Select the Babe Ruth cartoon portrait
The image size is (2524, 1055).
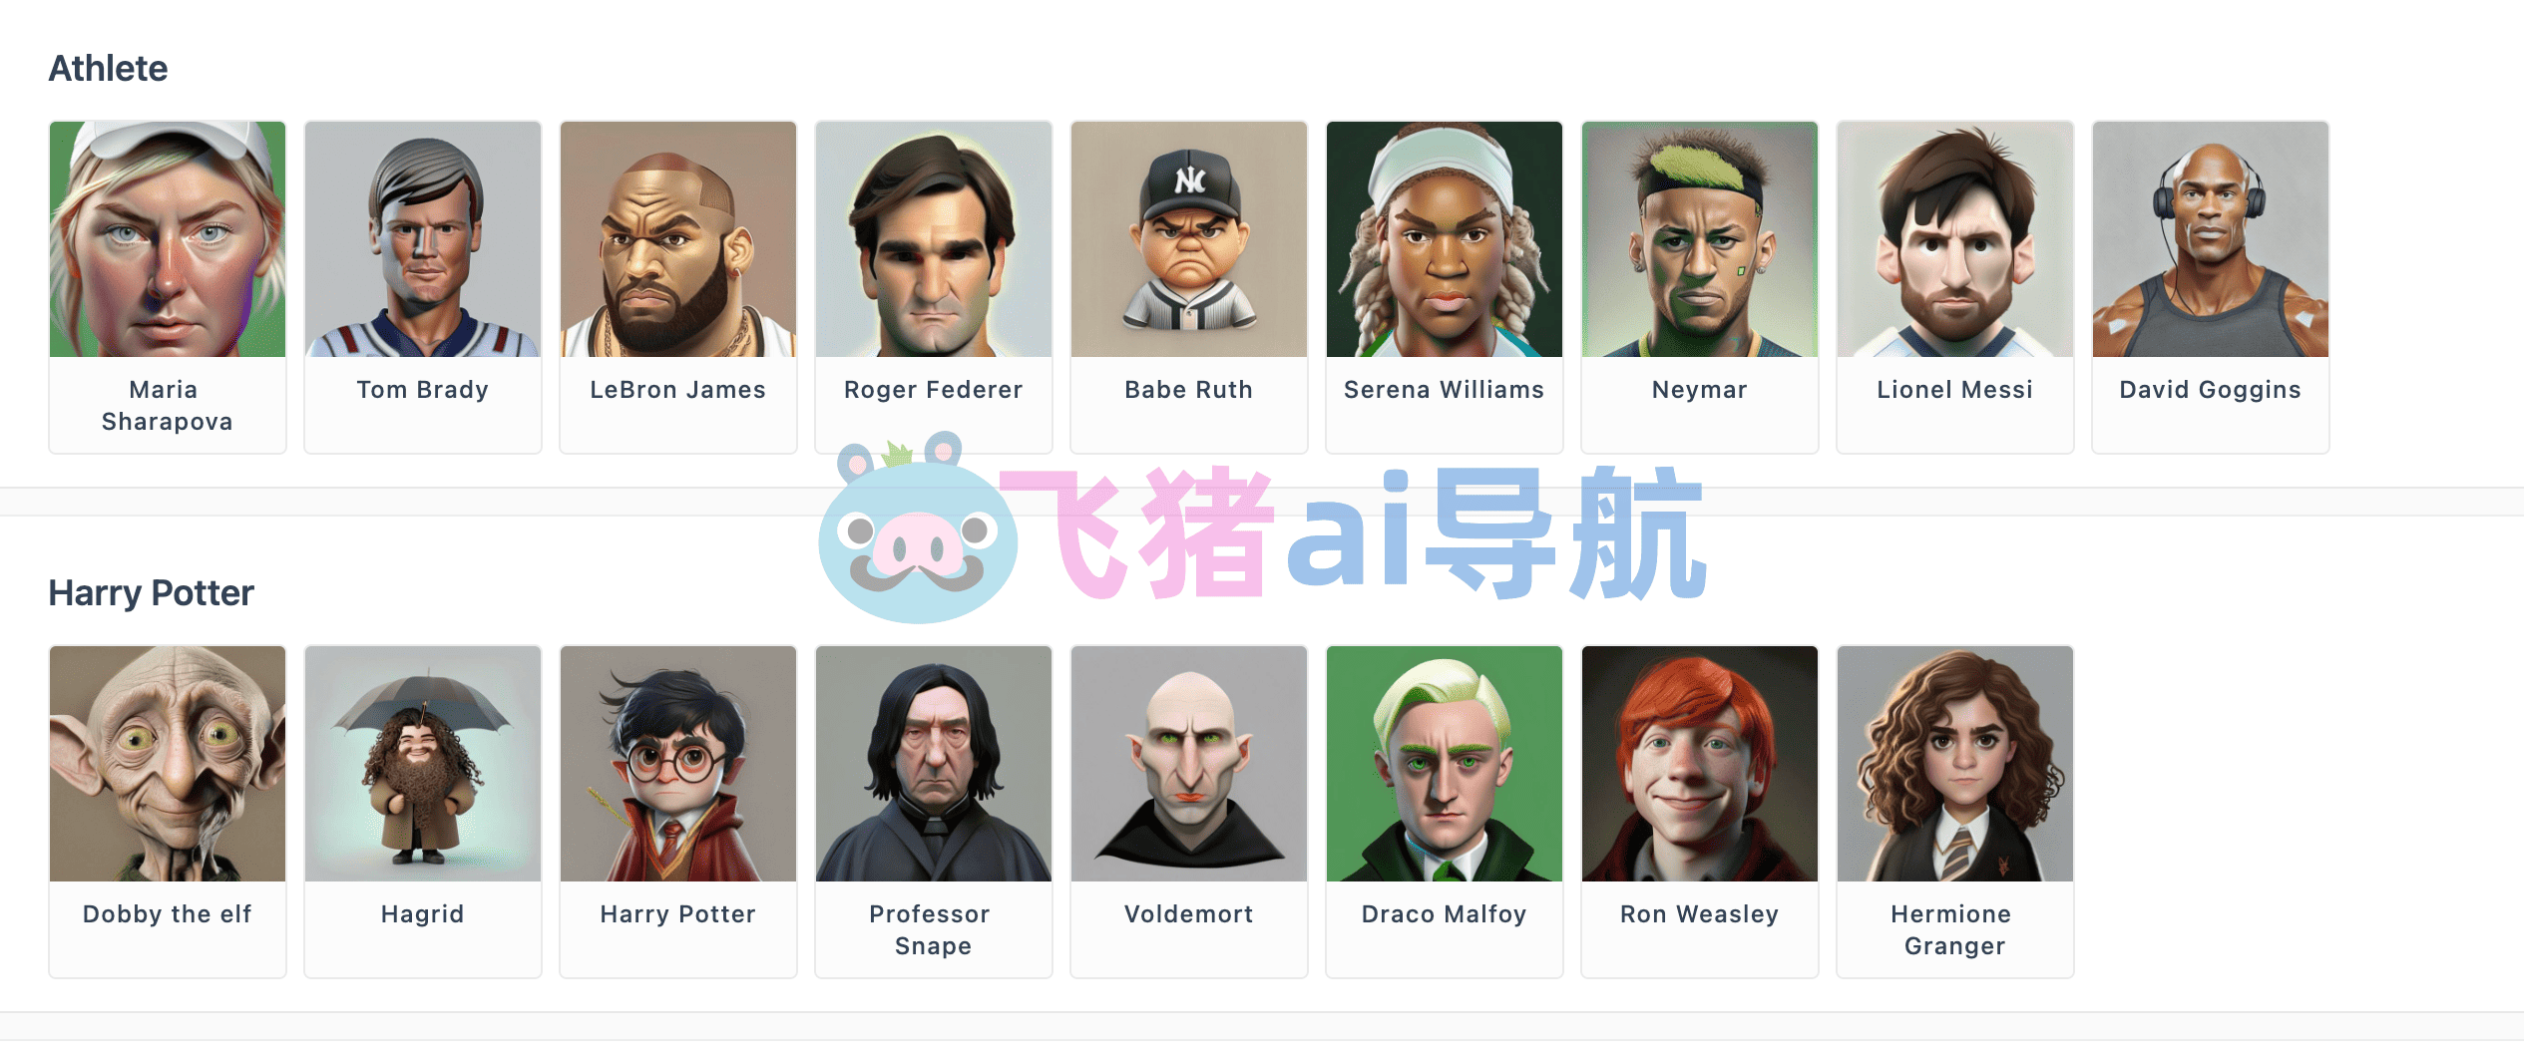click(x=1189, y=239)
